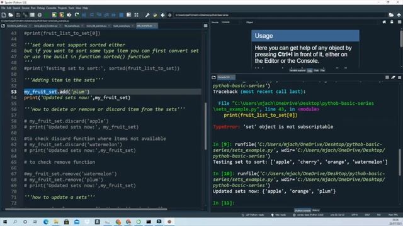The image size is (403, 226).
Task: Click the LSP Python ready status entry
Action: pyautogui.click(x=253, y=215)
